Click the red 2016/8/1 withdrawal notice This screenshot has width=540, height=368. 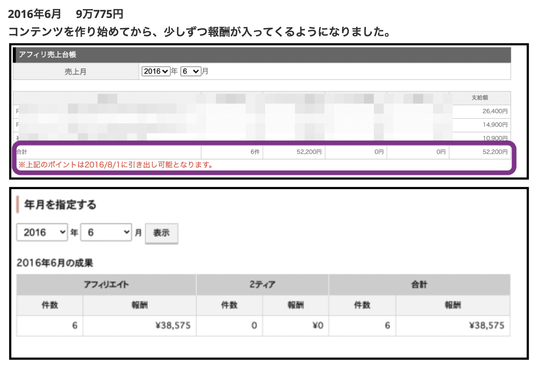[116, 165]
